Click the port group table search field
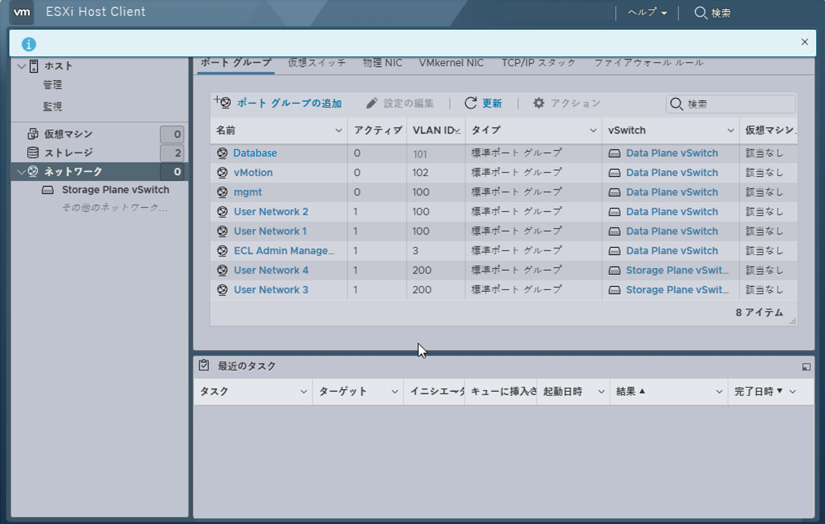 731,104
